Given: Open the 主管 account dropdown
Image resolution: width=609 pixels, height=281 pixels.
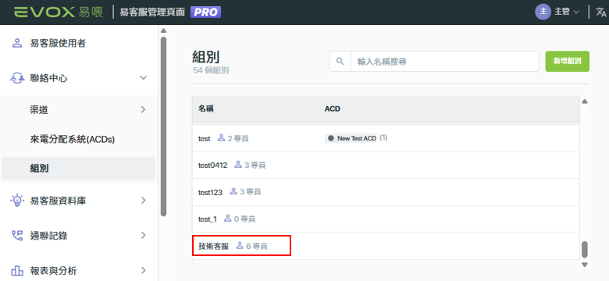Looking at the screenshot, I should (x=566, y=12).
